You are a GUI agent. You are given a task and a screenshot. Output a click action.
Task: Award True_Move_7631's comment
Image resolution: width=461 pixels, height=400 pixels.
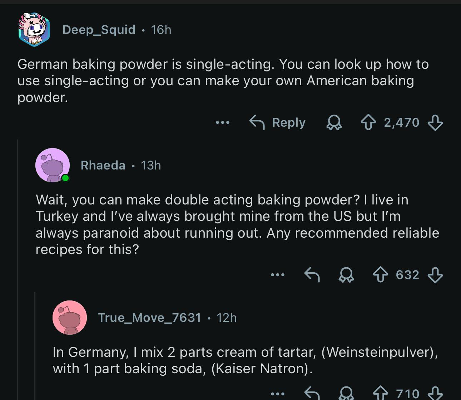(346, 393)
